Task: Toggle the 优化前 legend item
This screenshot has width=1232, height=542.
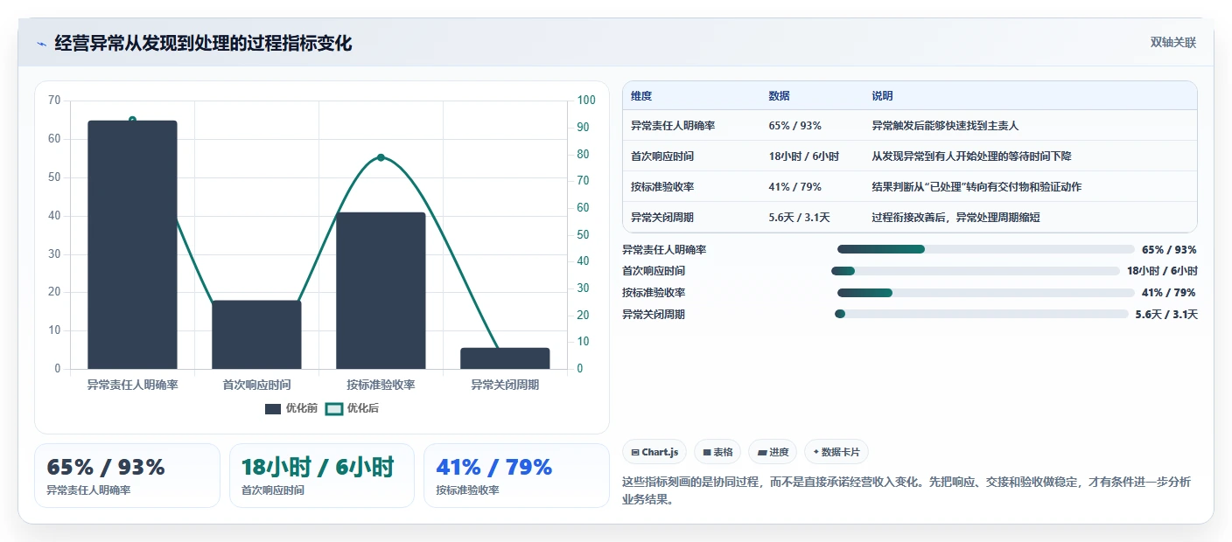Action: coord(290,408)
